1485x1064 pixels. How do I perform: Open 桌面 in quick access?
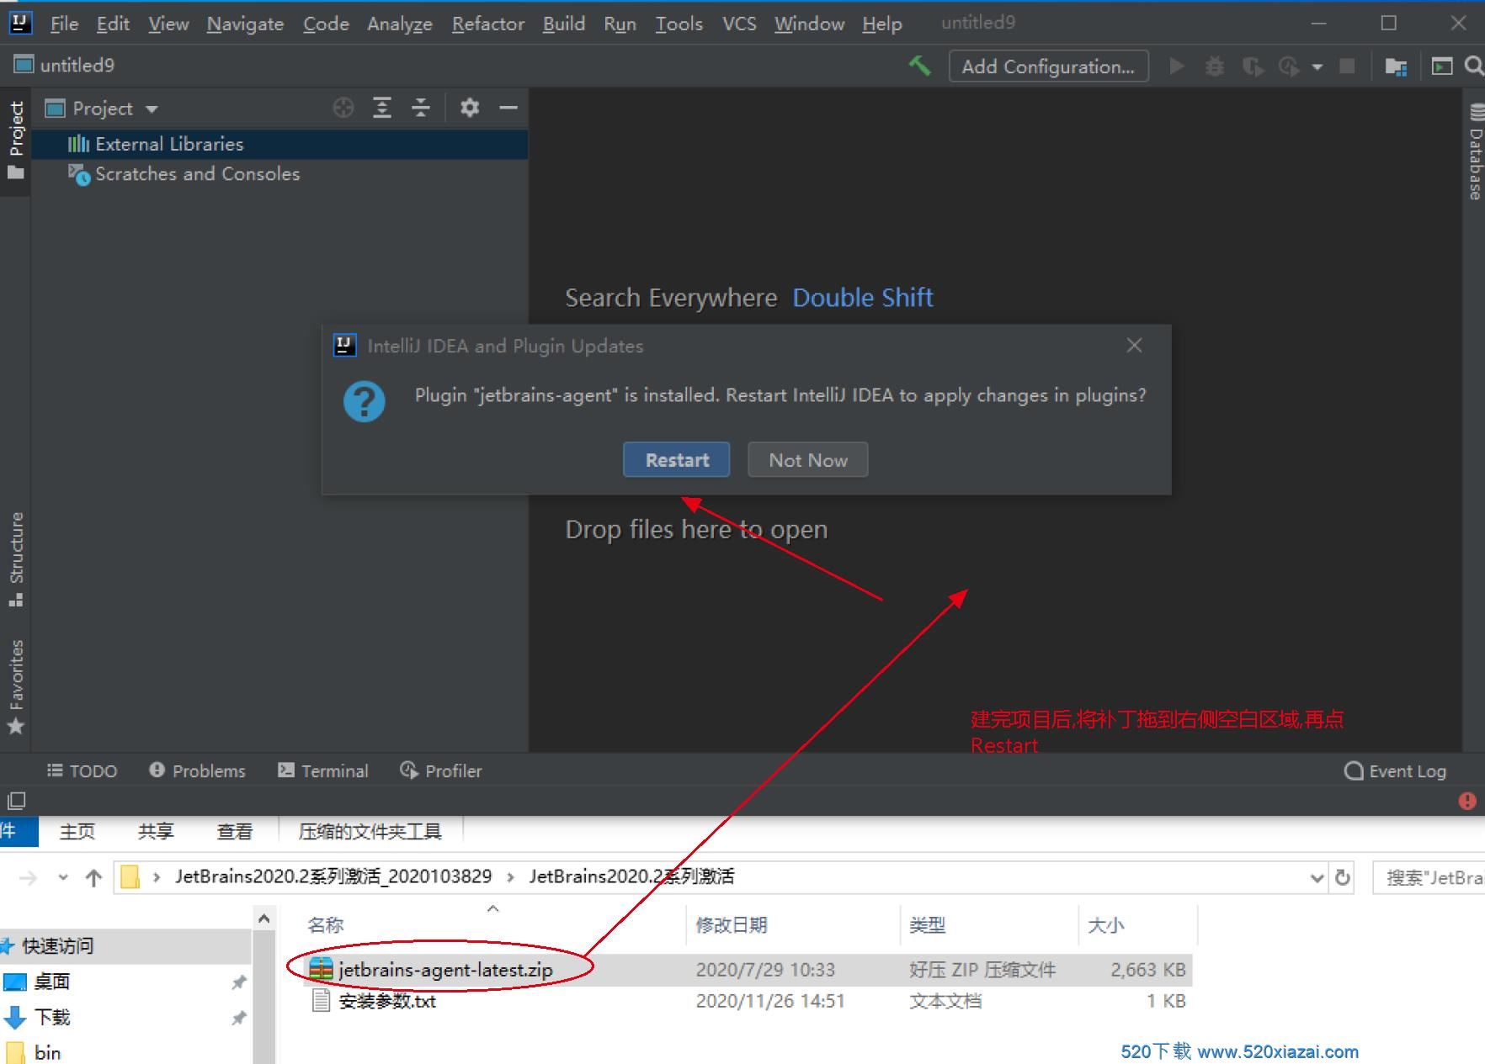52,982
